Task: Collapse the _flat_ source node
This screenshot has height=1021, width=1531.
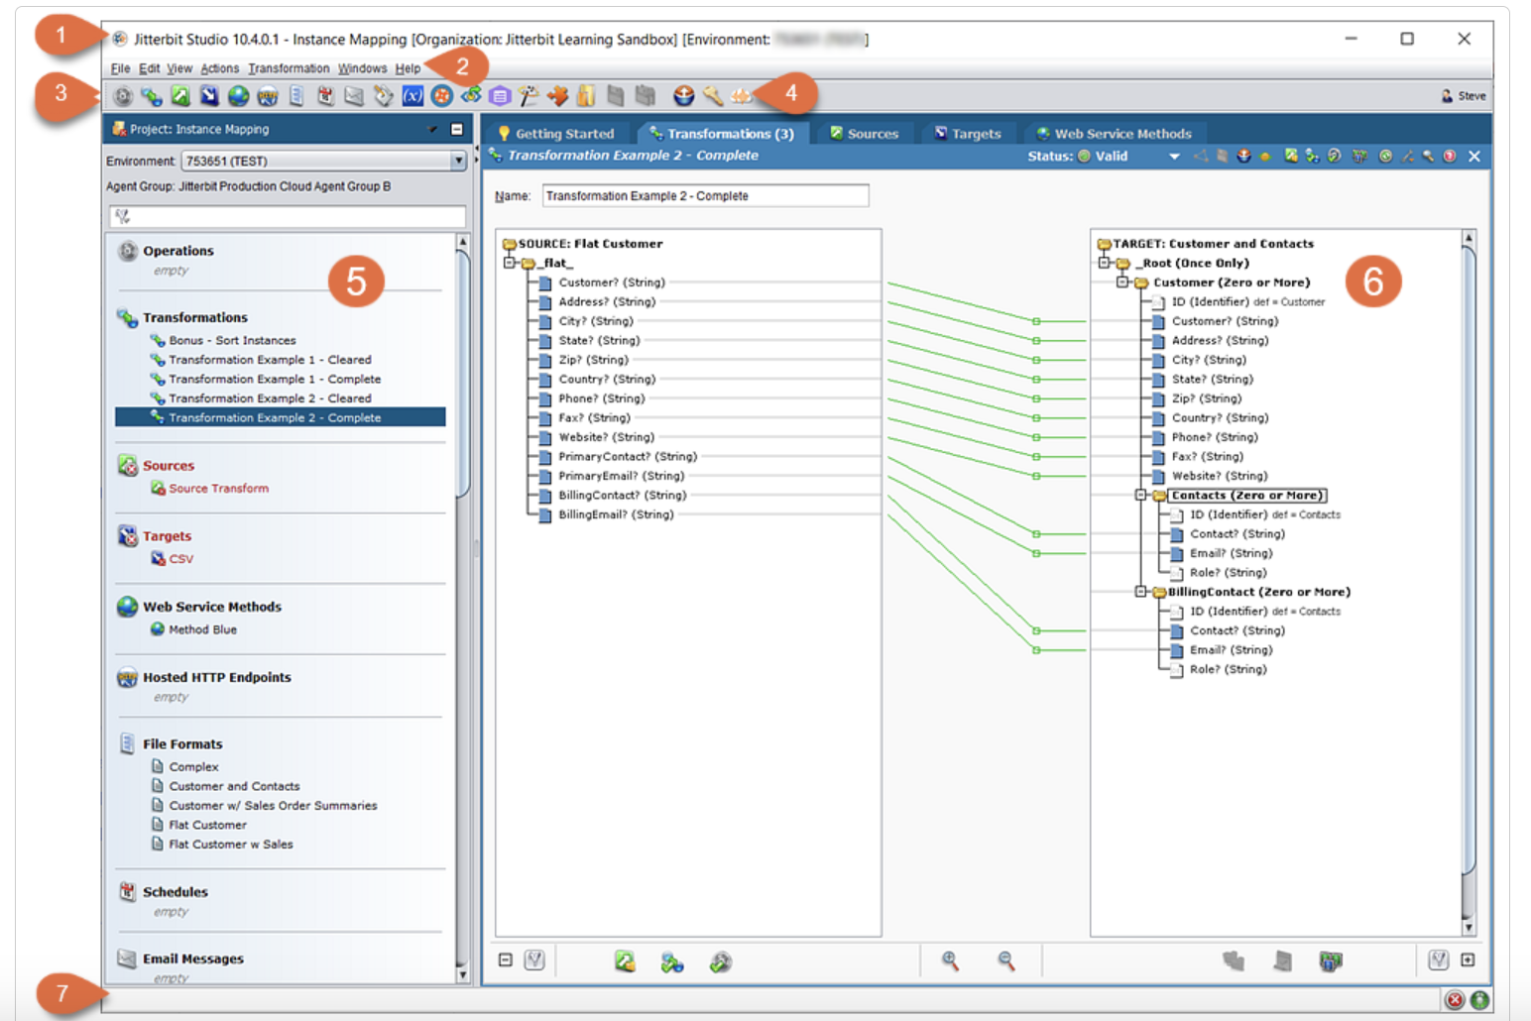Action: point(510,263)
